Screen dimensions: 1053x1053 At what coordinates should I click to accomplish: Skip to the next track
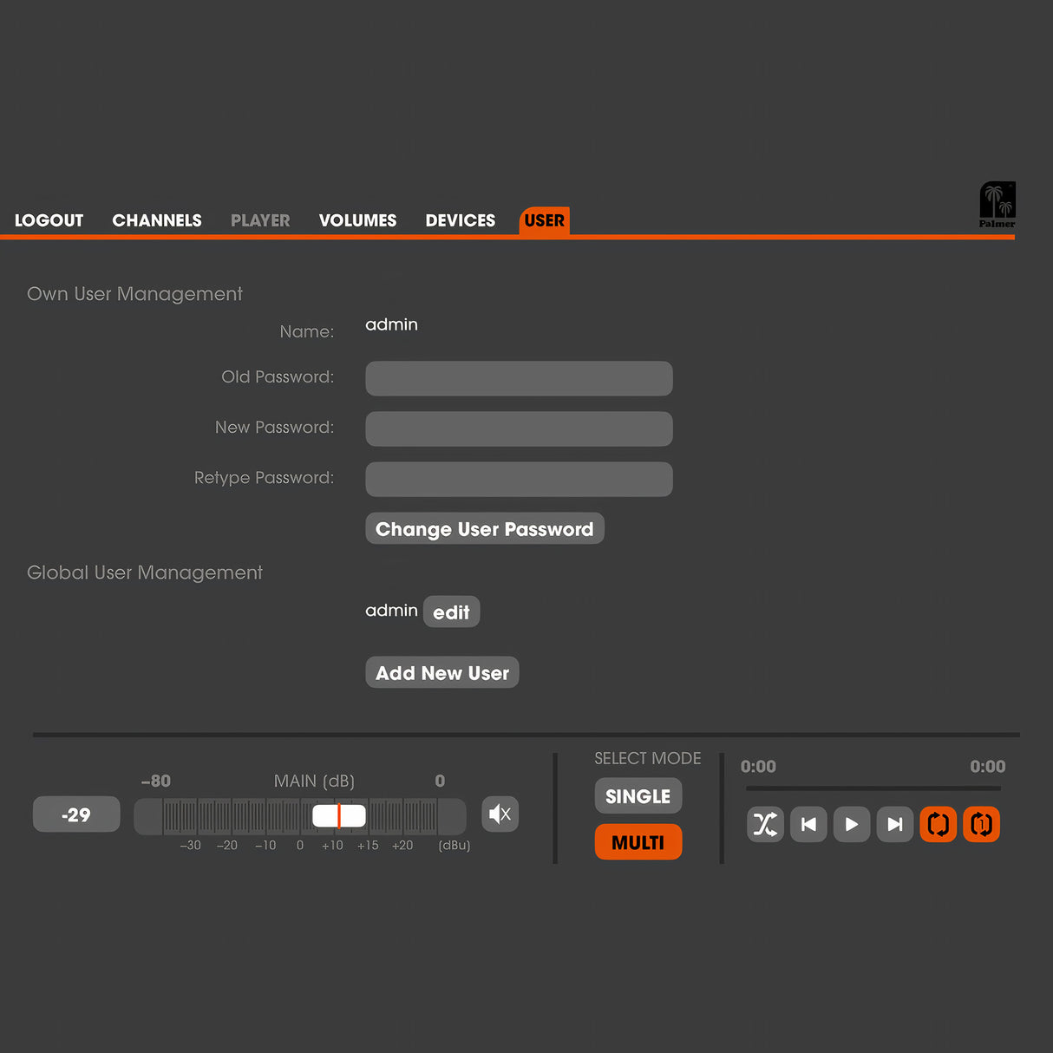coord(894,824)
